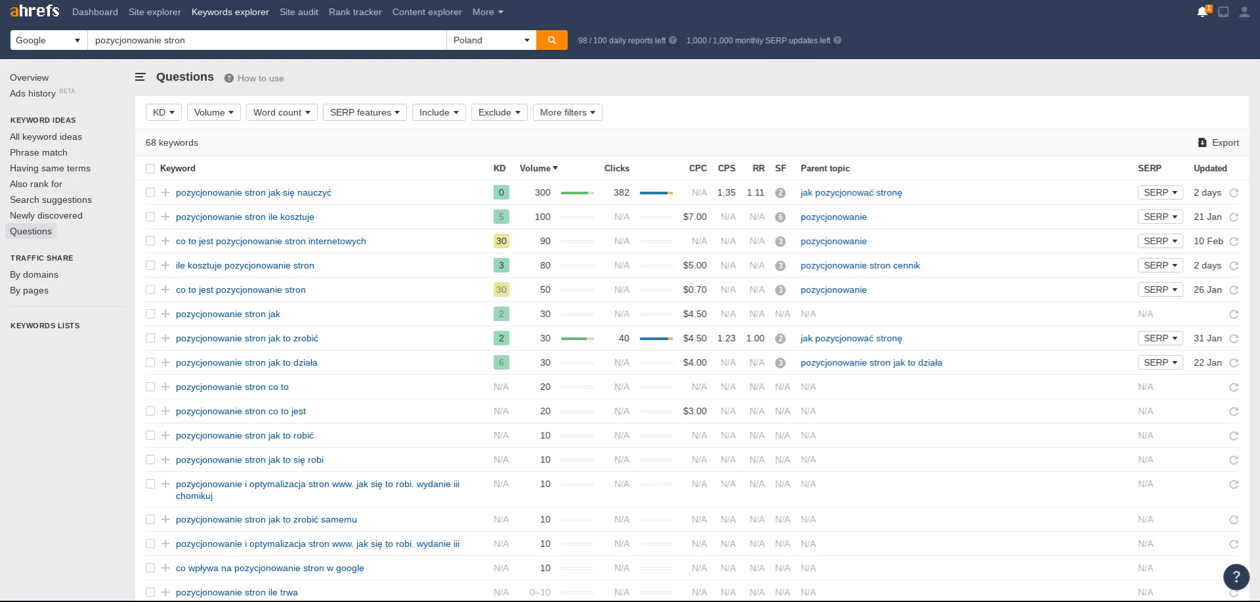Open the Include filter dropdown
1260x602 pixels.
tap(439, 112)
